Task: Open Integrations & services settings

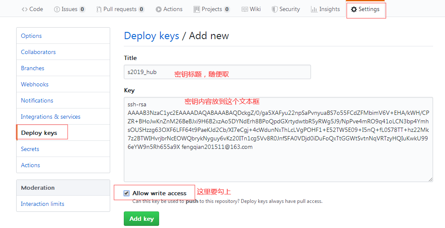Action: tap(63, 117)
